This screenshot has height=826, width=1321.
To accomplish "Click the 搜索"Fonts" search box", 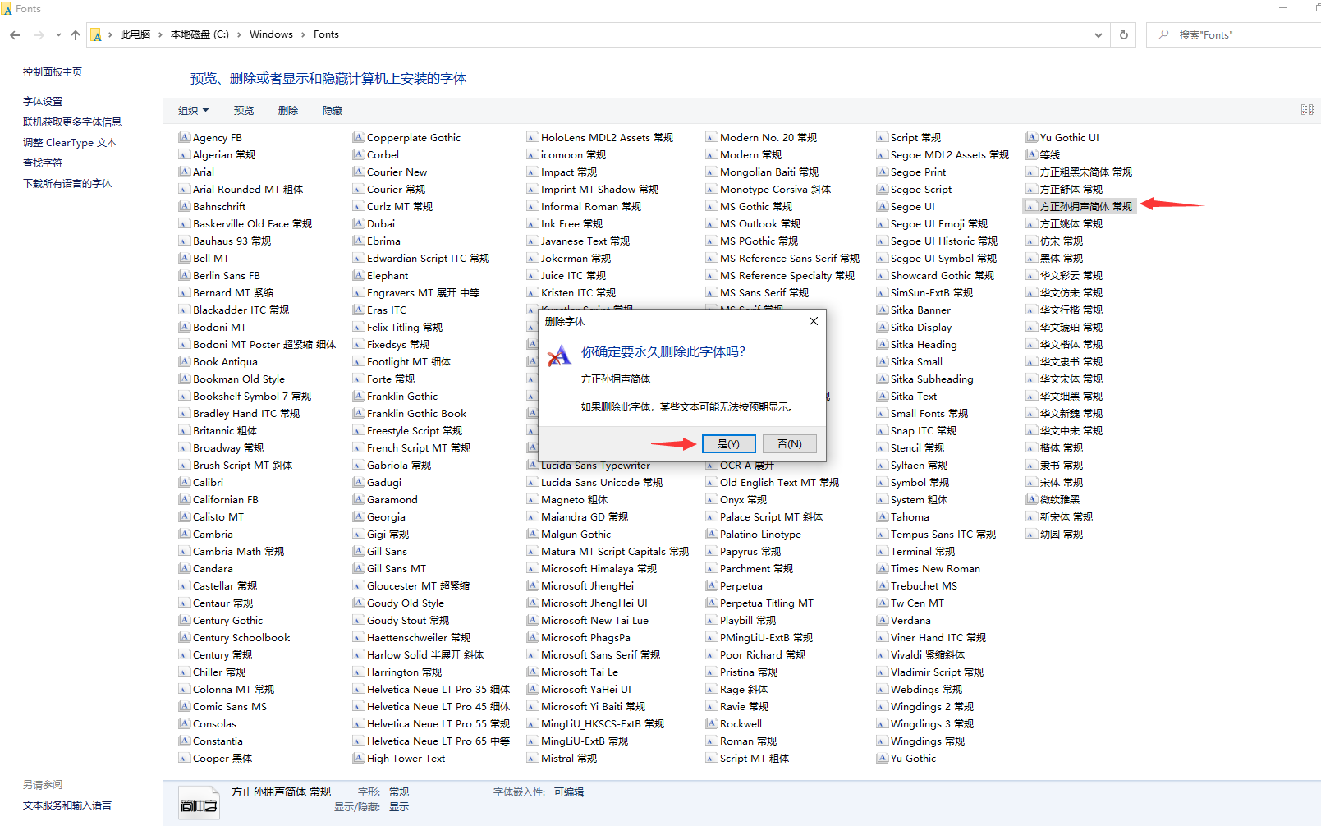I will tap(1232, 35).
